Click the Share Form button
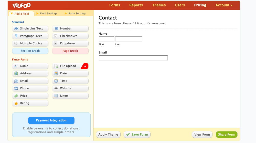The image size is (256, 143). click(227, 135)
